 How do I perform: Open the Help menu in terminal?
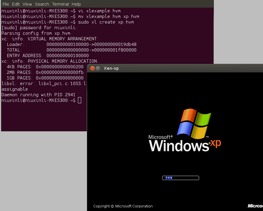[x=76, y=4]
